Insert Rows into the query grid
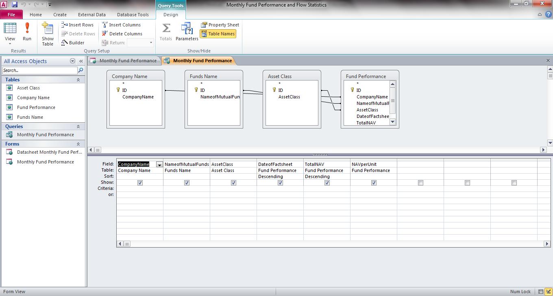553x296 pixels. click(x=77, y=25)
